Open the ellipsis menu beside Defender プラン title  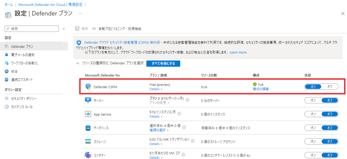pos(81,13)
